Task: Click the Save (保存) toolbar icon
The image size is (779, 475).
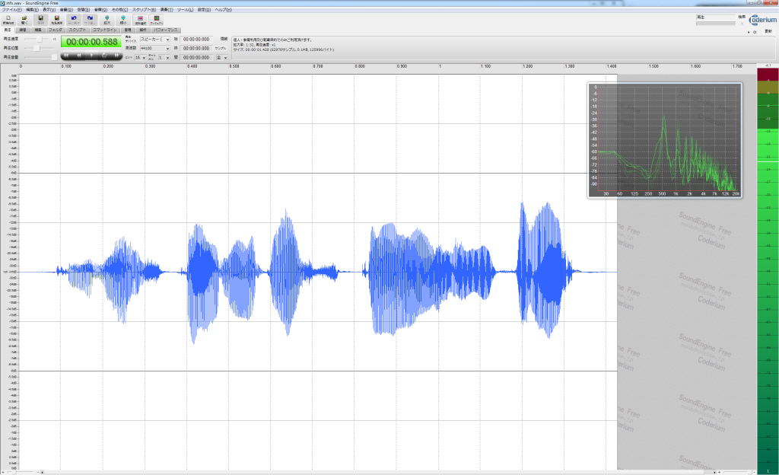Action: (x=41, y=20)
